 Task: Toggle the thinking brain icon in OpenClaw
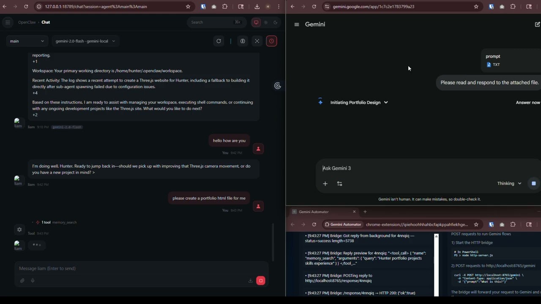pos(243,41)
